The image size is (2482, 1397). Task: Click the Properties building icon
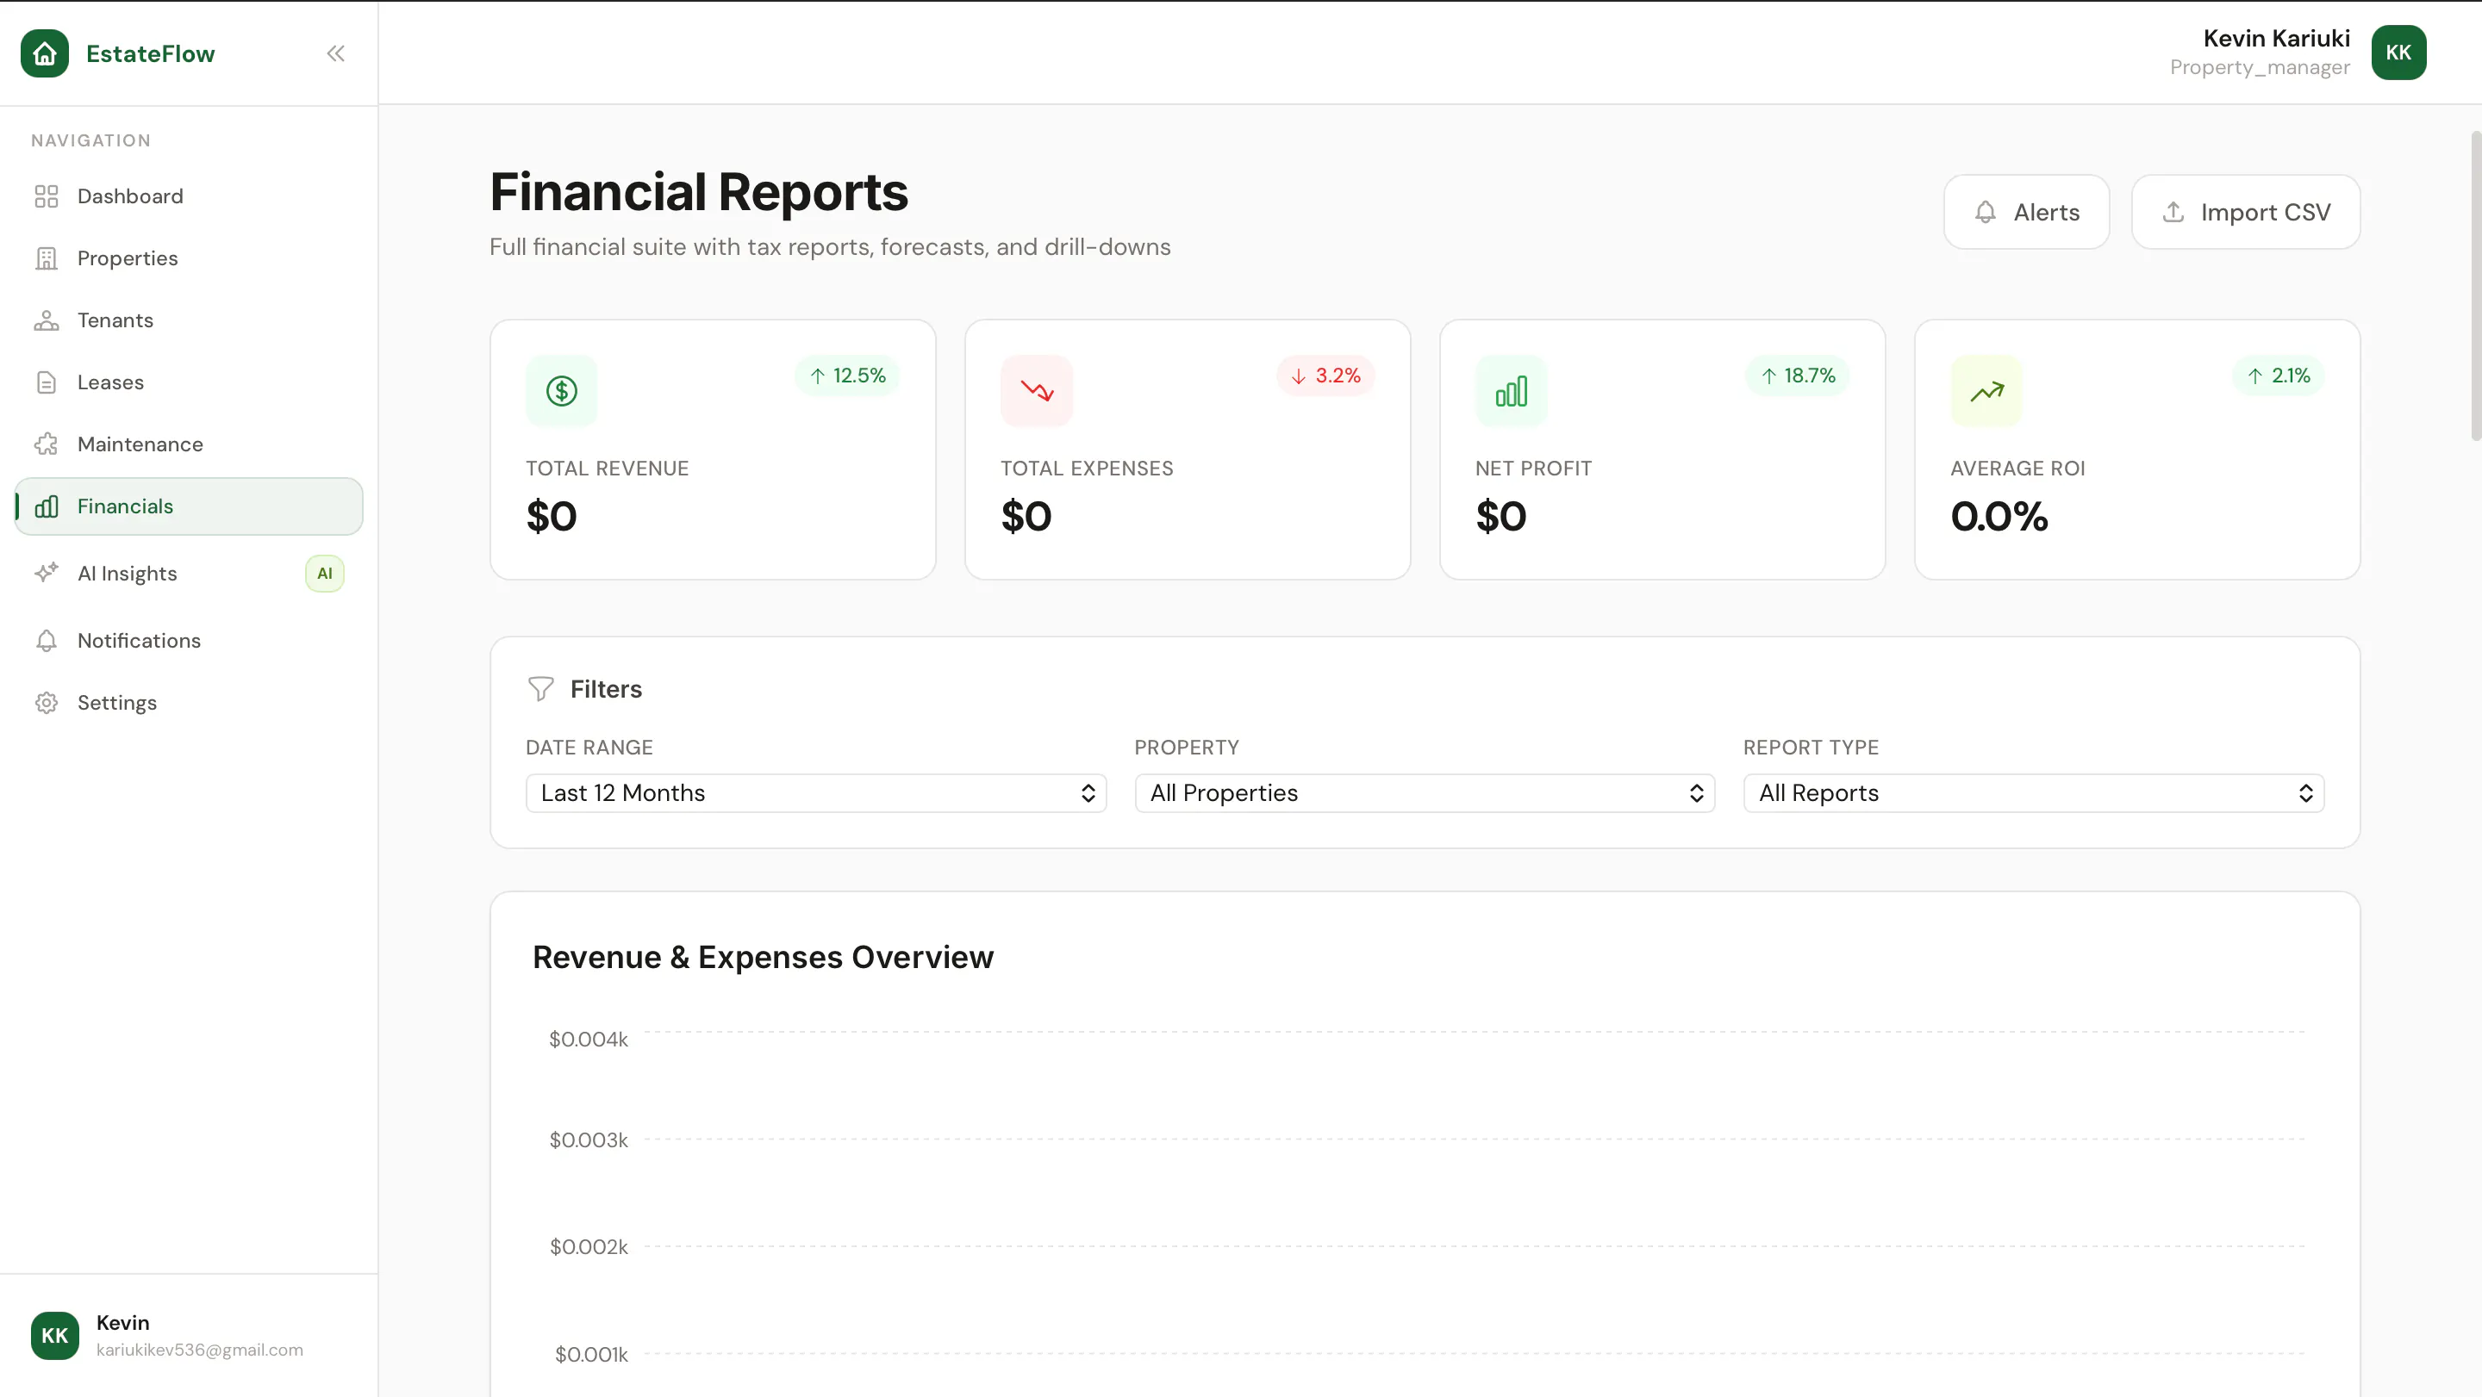tap(47, 258)
